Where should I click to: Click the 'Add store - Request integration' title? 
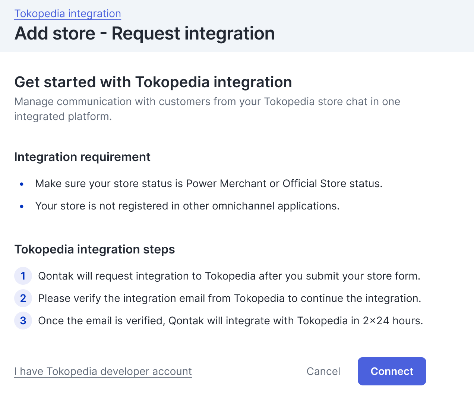[x=145, y=33]
